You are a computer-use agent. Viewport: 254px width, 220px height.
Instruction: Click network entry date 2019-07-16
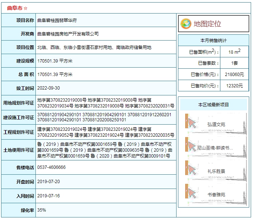point(49,196)
